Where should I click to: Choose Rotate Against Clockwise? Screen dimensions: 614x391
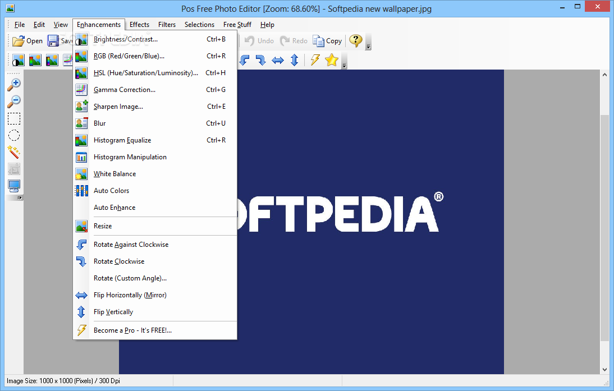[x=155, y=244]
